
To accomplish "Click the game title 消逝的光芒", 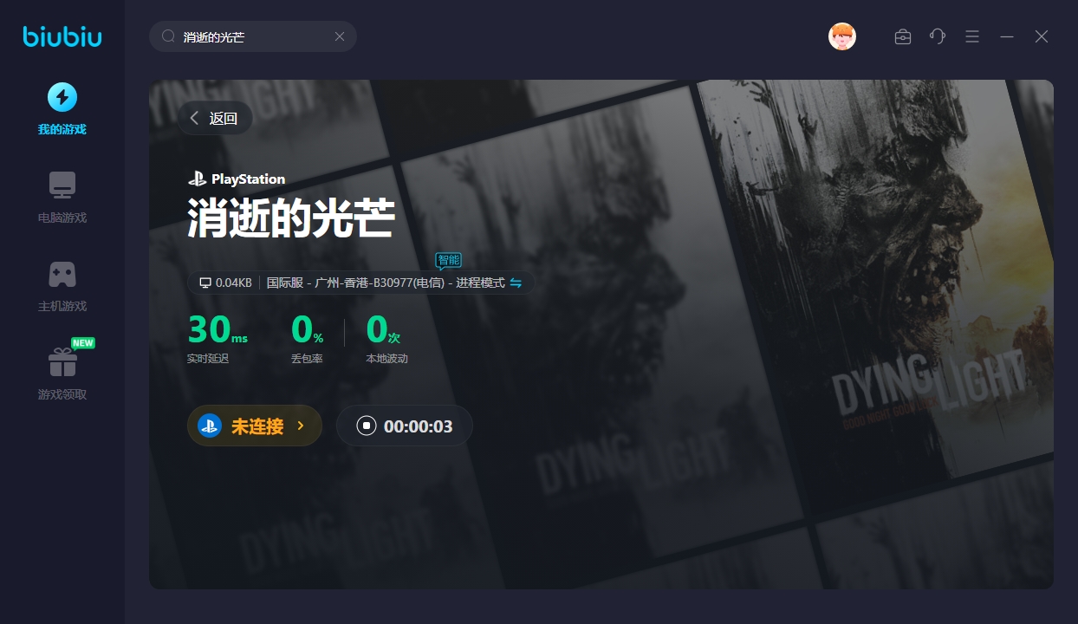I will [291, 218].
